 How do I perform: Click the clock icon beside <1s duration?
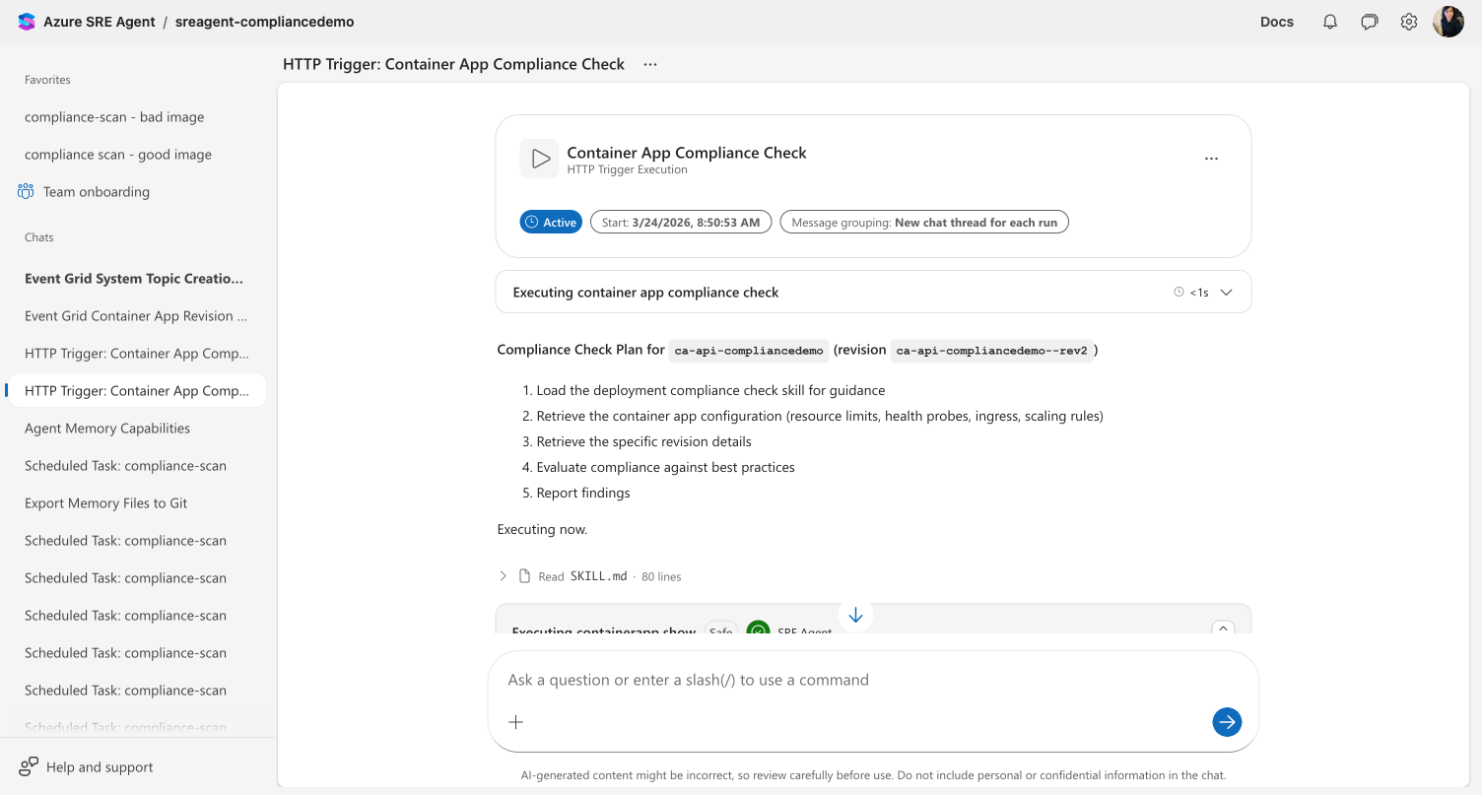coord(1179,293)
